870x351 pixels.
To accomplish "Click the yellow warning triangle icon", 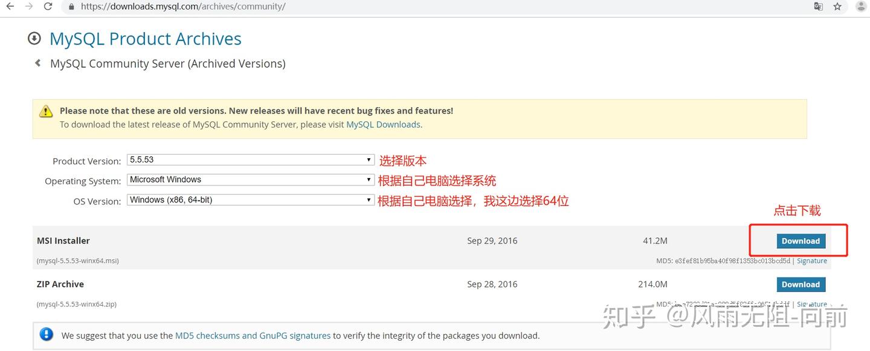I will click(47, 111).
